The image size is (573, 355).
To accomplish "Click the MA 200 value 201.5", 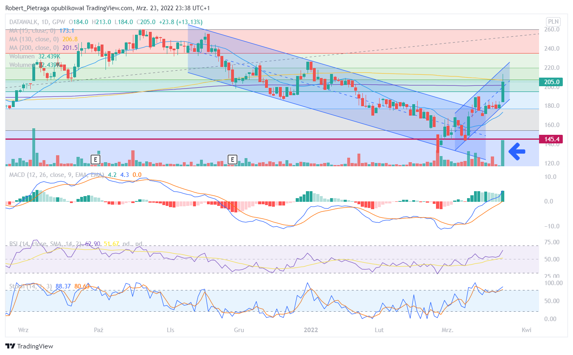I will pos(70,48).
